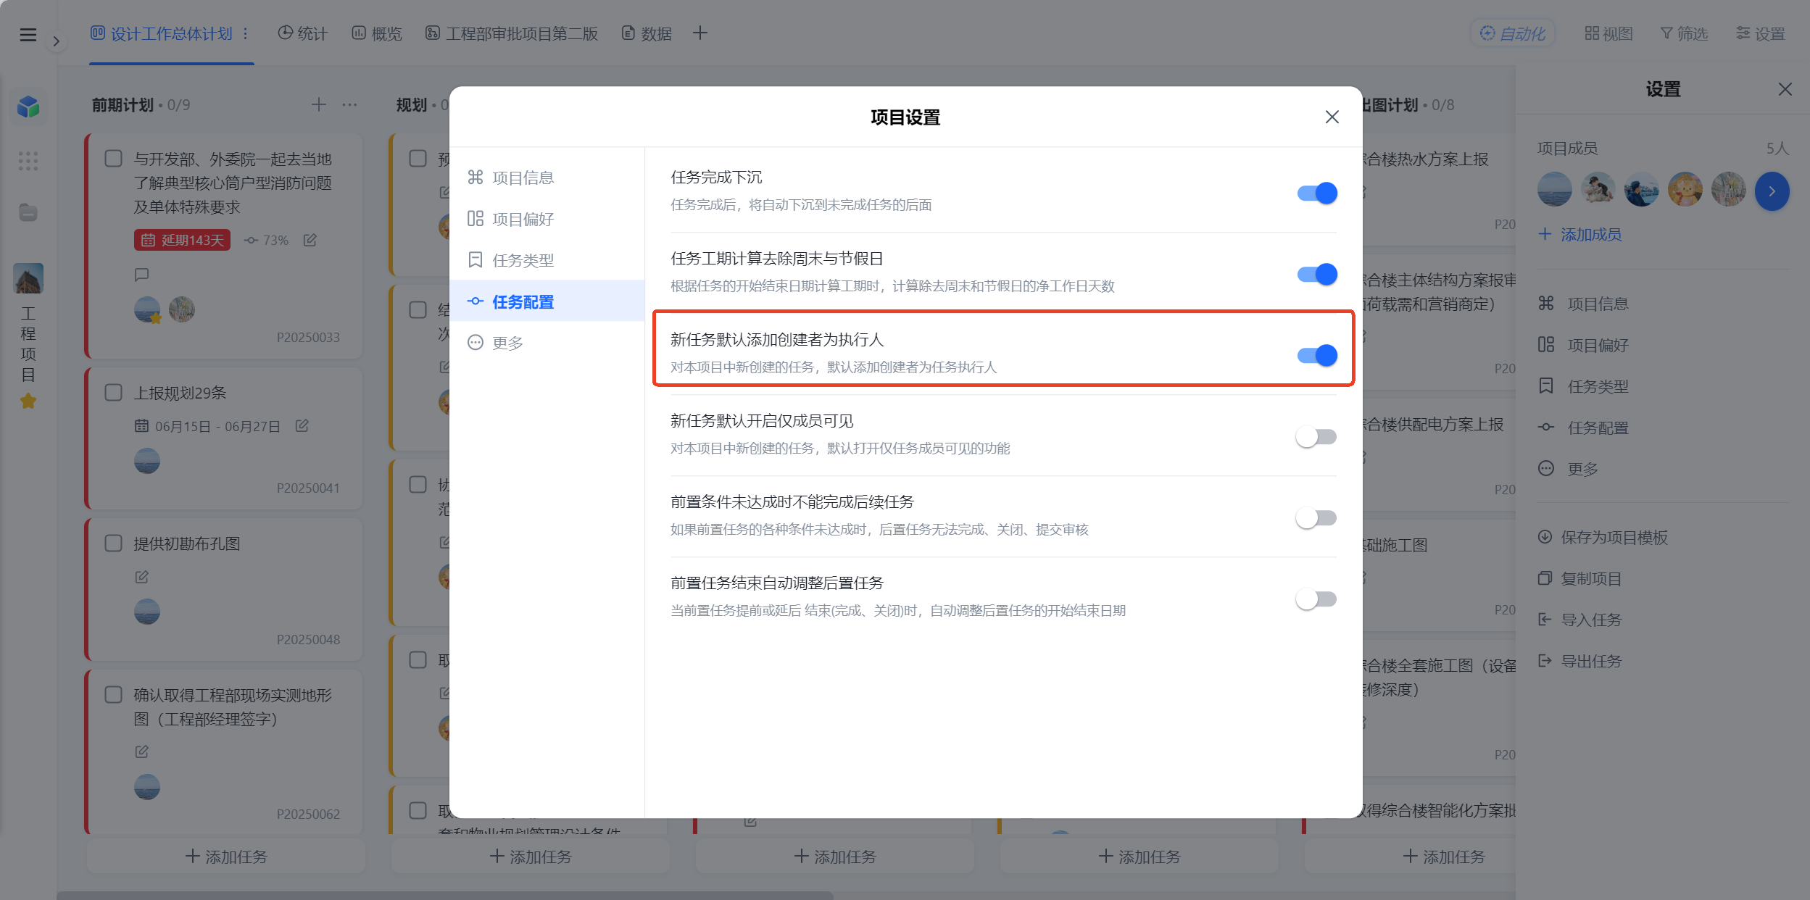Click the 延期143天 overdue badge
1810x900 pixels.
(x=182, y=240)
